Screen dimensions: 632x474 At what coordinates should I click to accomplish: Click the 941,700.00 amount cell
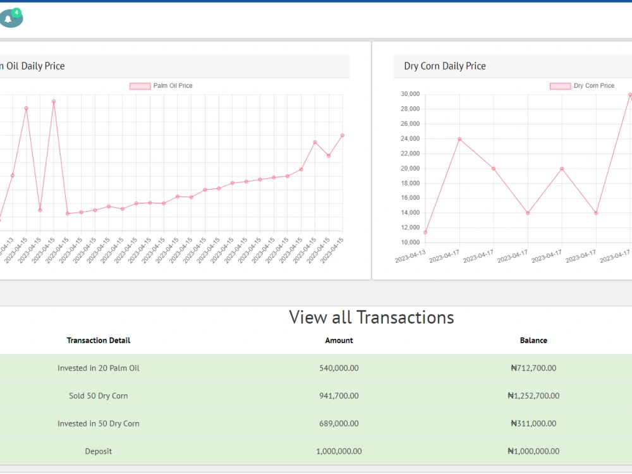point(339,396)
